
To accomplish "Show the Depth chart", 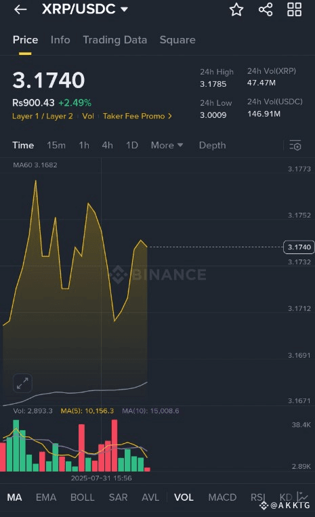I will (x=212, y=145).
